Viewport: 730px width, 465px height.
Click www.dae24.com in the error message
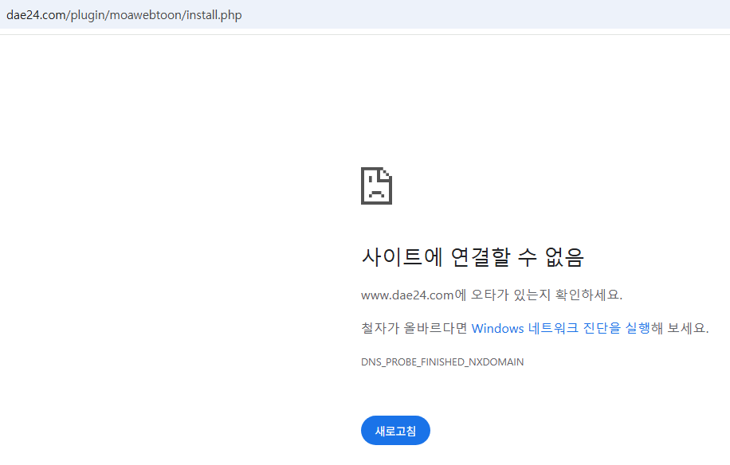tap(407, 295)
